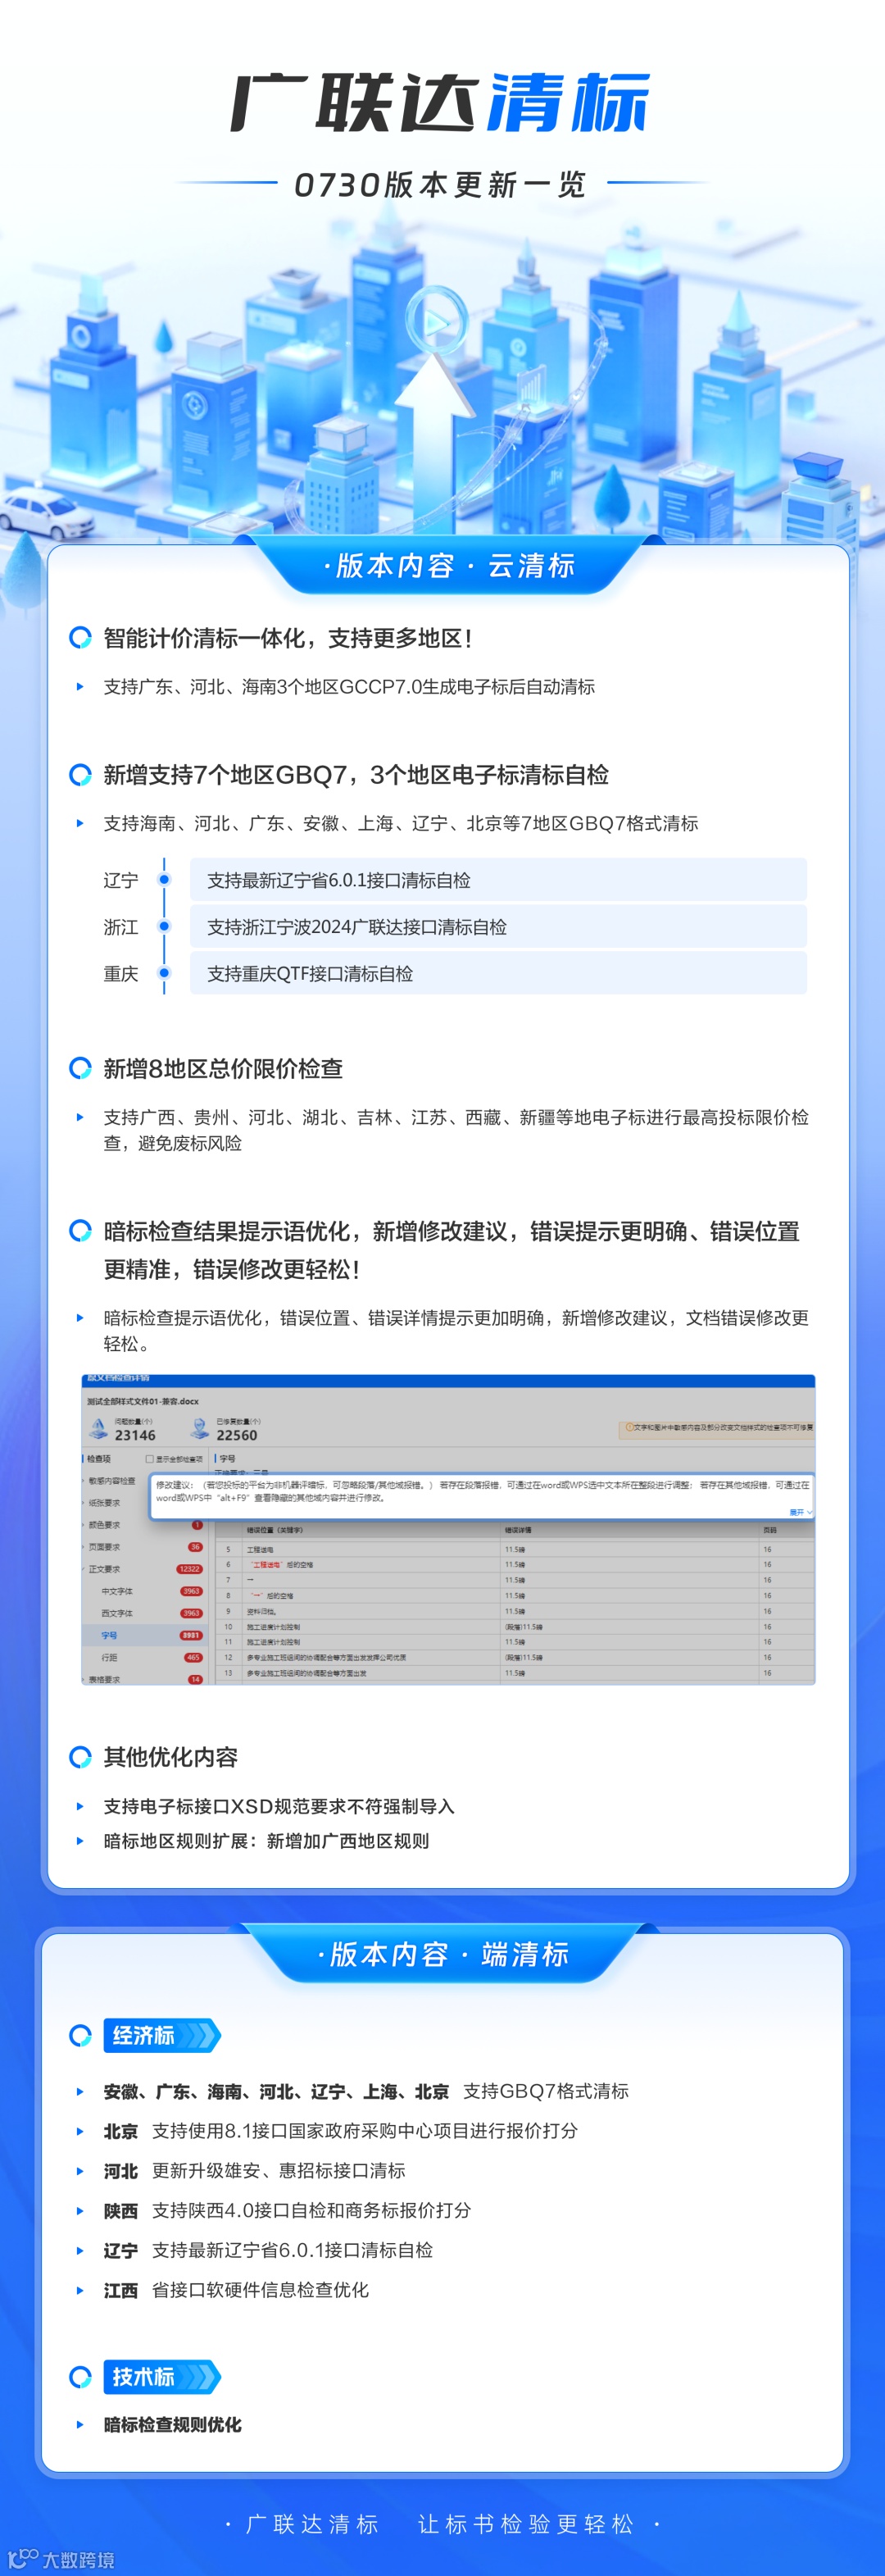Expand the 敏感内容检查 tree node
Viewport: 885px width, 2576px height.
(84, 1481)
